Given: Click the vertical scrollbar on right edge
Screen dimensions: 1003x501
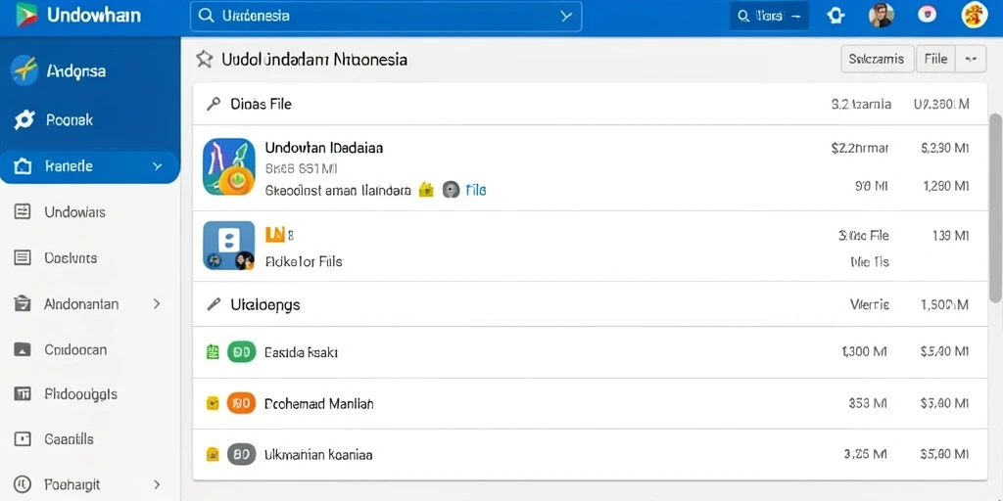Looking at the screenshot, I should point(995,207).
